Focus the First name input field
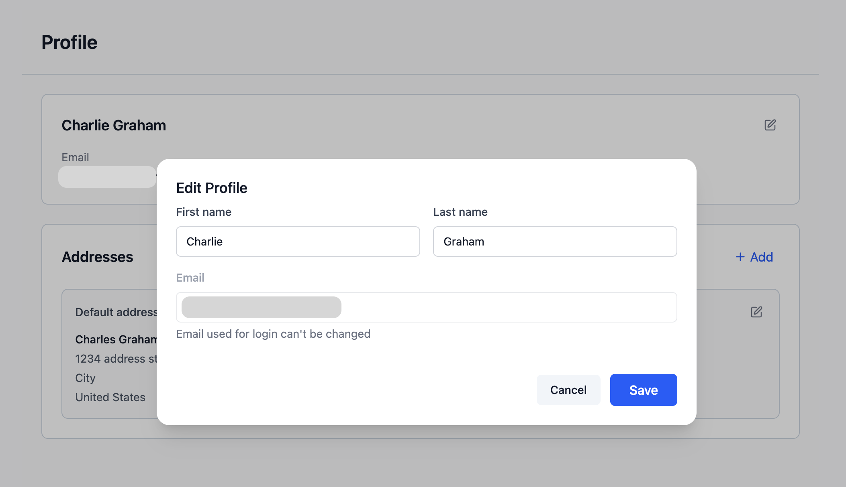846x487 pixels. click(298, 241)
